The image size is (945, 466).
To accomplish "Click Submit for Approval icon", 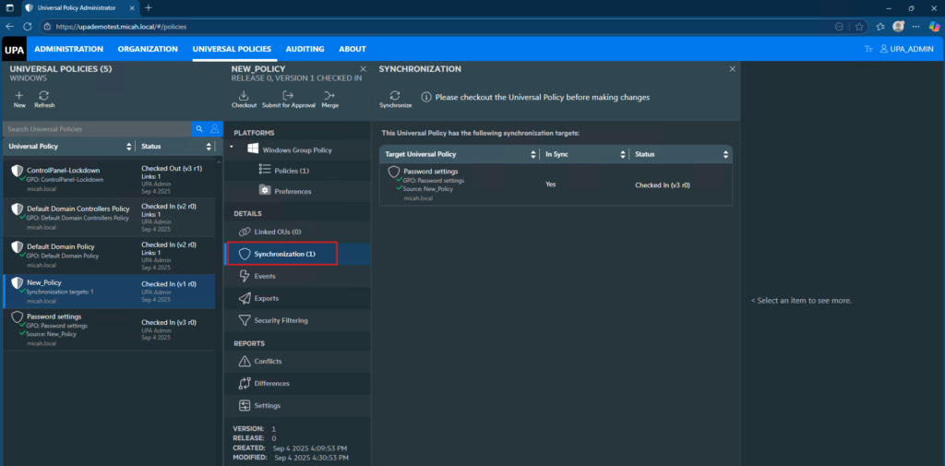I will tap(290, 95).
